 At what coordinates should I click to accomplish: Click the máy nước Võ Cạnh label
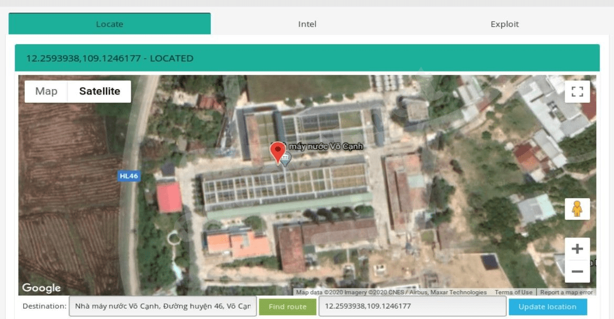point(326,146)
